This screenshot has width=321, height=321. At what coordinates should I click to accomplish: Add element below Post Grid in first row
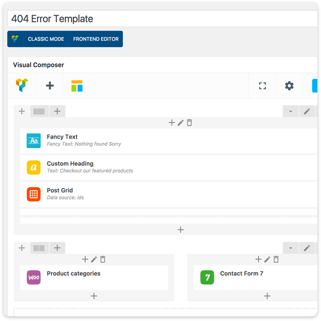click(180, 230)
